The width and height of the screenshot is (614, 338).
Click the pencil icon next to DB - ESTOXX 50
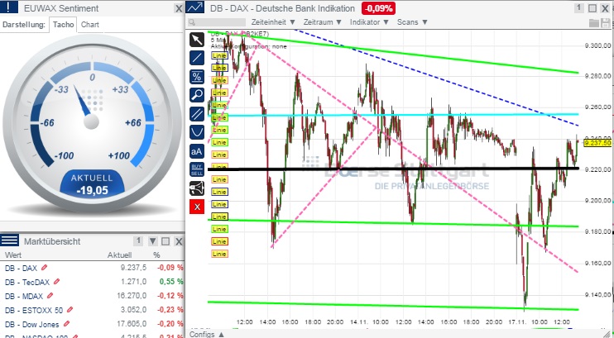pos(70,310)
